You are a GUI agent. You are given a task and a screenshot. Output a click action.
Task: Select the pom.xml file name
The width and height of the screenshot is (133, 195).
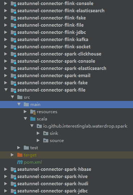coord(33,162)
